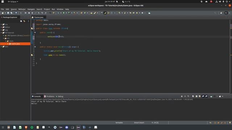232x130 pixels.
Task: Click the Open Perspective toolbar icon
Action: [221, 13]
